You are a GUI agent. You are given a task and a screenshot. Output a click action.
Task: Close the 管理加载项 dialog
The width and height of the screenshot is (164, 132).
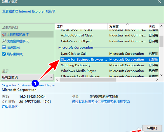[160, 2]
